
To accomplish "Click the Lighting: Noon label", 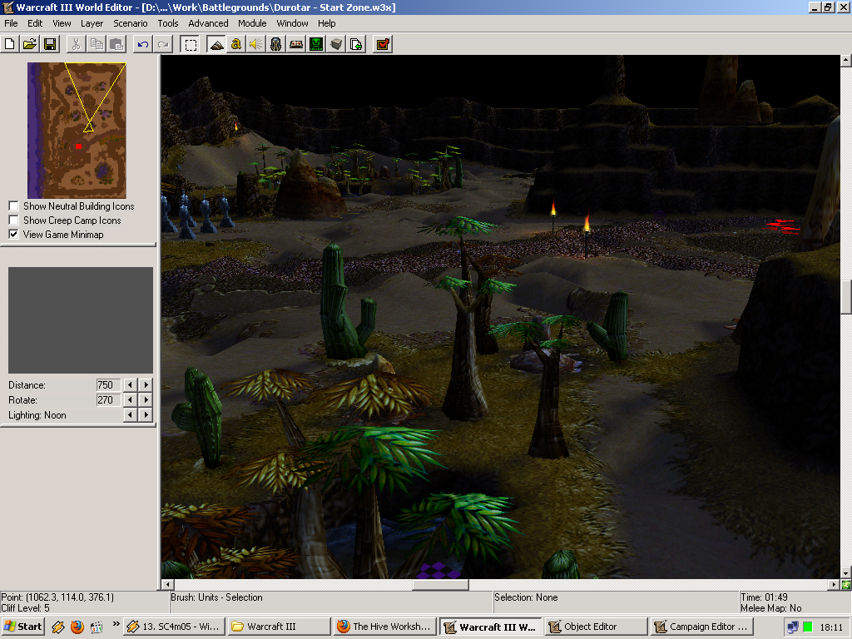I will tap(37, 415).
